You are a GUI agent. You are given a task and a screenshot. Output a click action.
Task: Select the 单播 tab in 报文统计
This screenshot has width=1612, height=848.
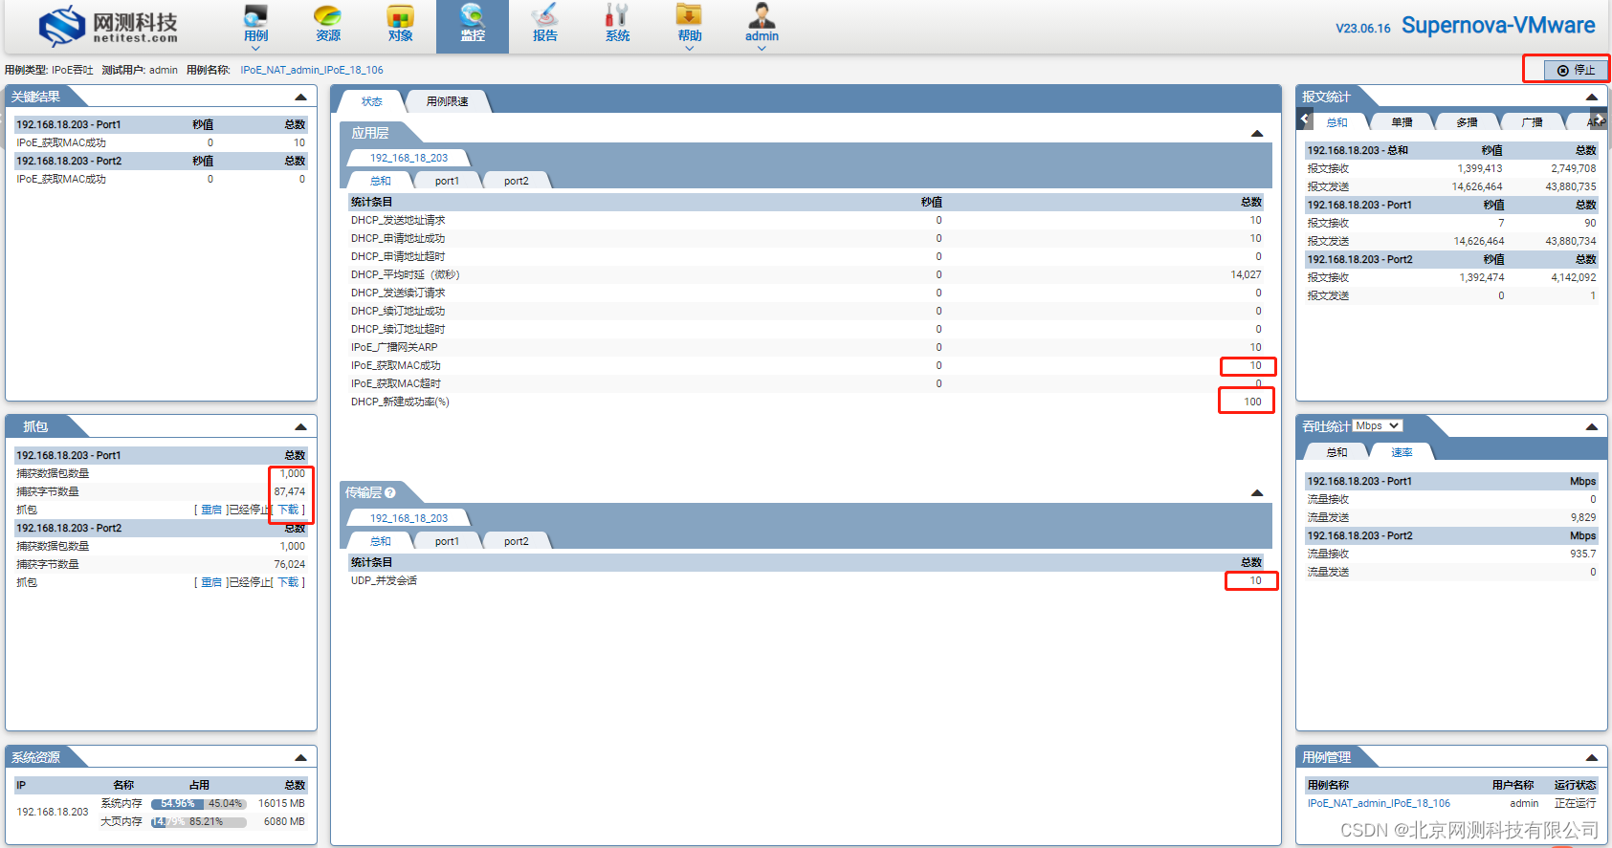pos(1402,122)
